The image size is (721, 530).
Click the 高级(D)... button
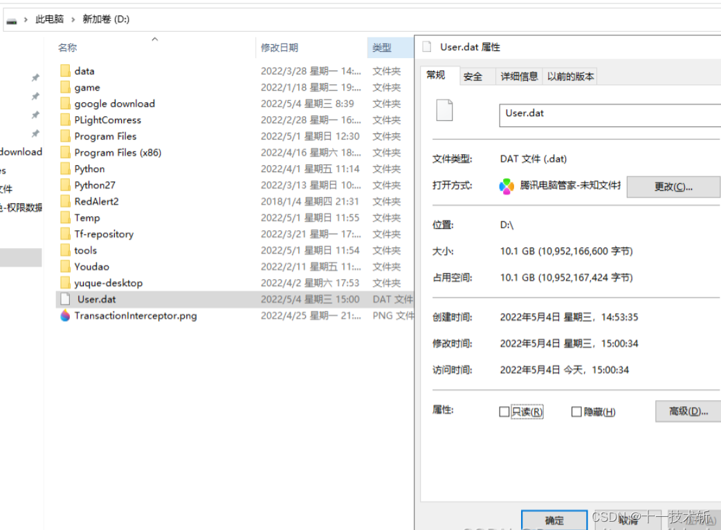[688, 411]
